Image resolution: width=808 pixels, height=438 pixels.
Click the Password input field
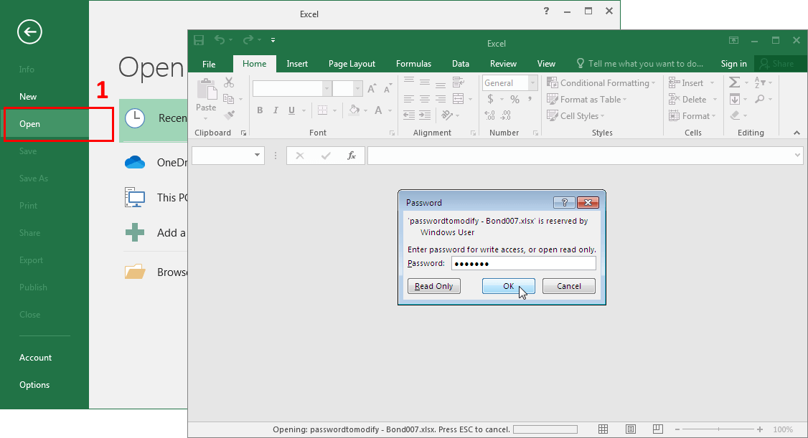click(524, 264)
